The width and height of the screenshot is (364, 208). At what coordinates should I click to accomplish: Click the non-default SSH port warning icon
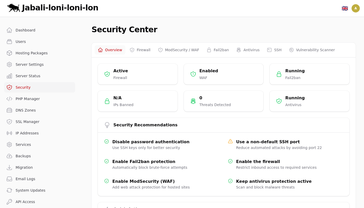click(230, 141)
